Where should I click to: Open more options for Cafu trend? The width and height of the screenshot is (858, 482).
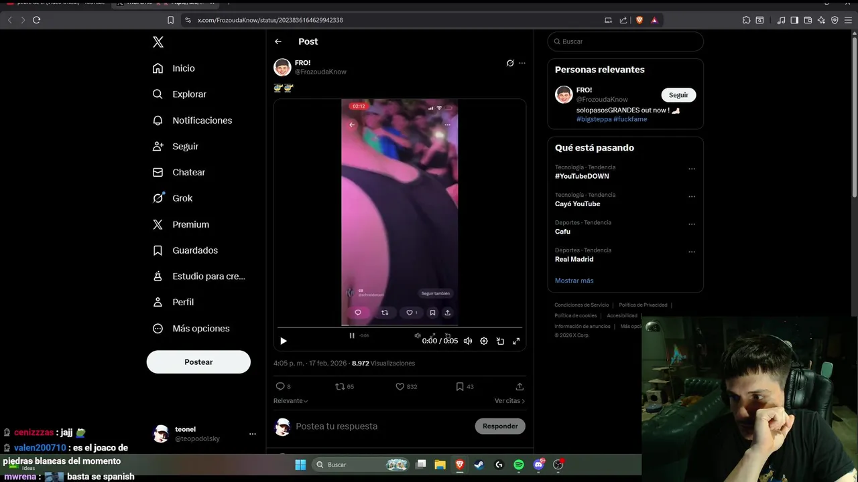pos(692,224)
